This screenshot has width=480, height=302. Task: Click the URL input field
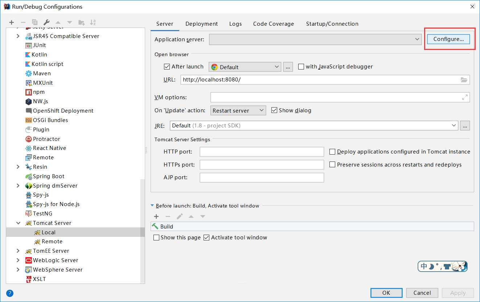[325, 80]
